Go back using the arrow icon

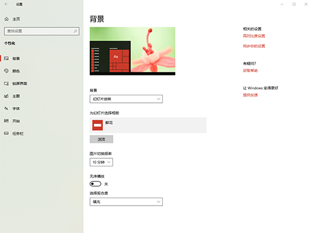click(x=6, y=4)
